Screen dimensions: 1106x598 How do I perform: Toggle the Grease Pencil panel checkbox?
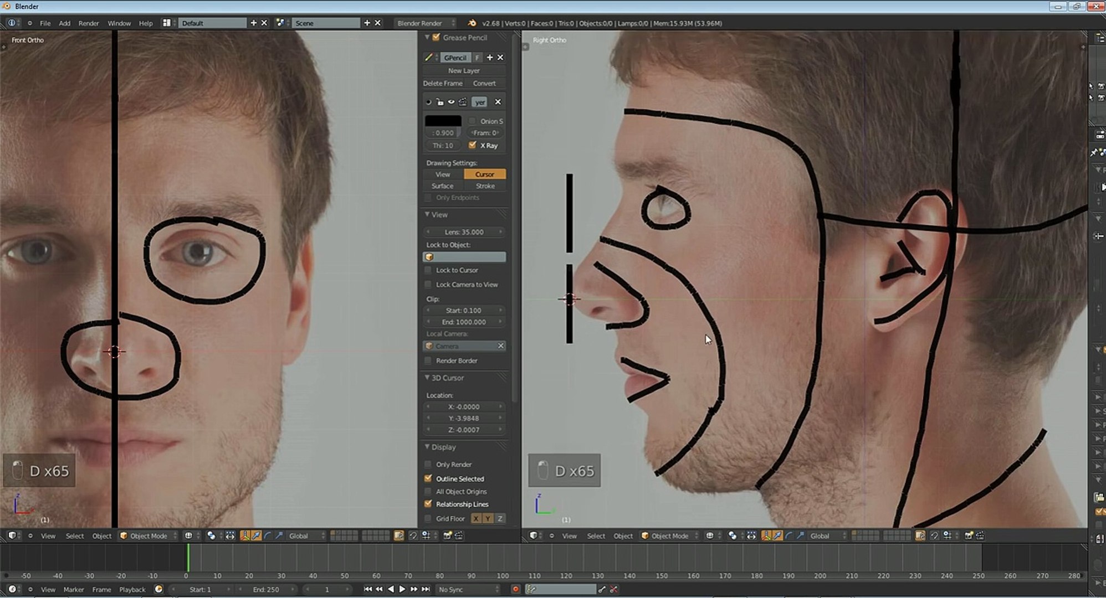436,37
